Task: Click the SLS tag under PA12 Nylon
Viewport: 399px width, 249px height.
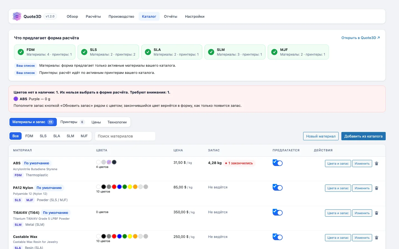Action: point(18,200)
